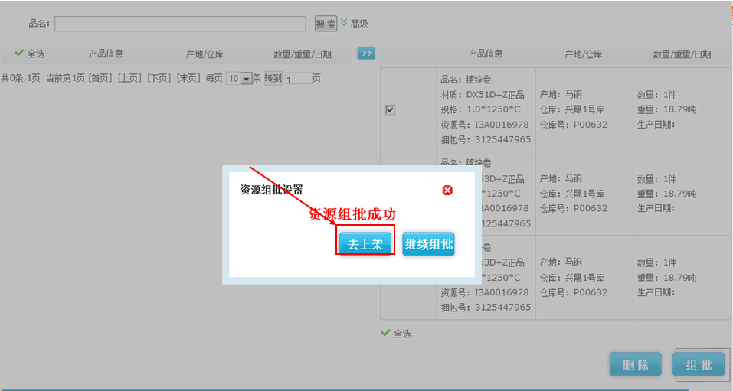Click the 去上架 button

pyautogui.click(x=365, y=244)
